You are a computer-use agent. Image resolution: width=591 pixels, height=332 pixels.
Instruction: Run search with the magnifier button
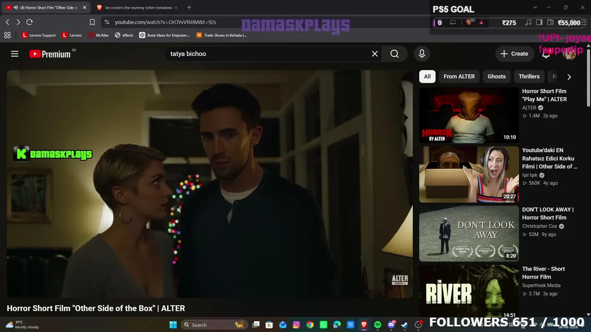point(394,54)
